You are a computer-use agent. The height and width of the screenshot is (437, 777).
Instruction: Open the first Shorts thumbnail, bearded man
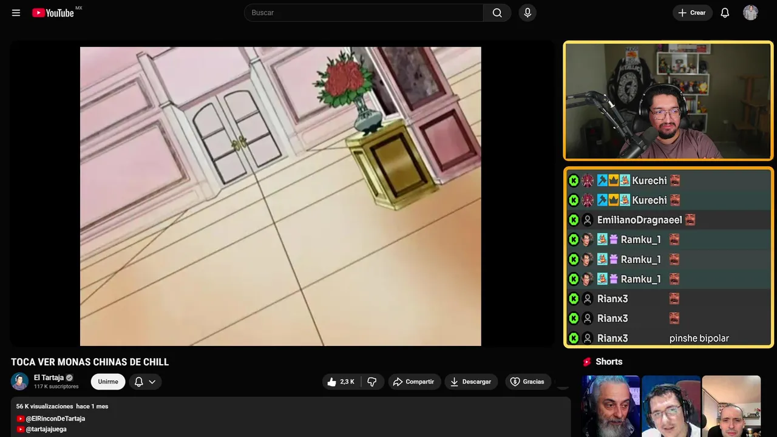[611, 406]
